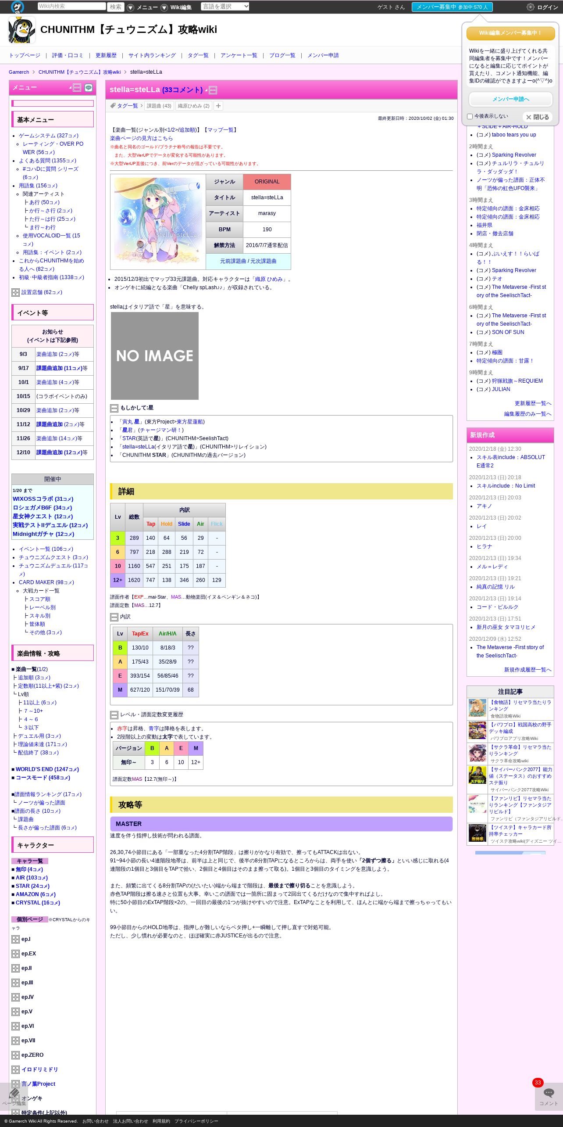Open the 33コメント link in title
The height and width of the screenshot is (1127, 563).
click(x=182, y=90)
